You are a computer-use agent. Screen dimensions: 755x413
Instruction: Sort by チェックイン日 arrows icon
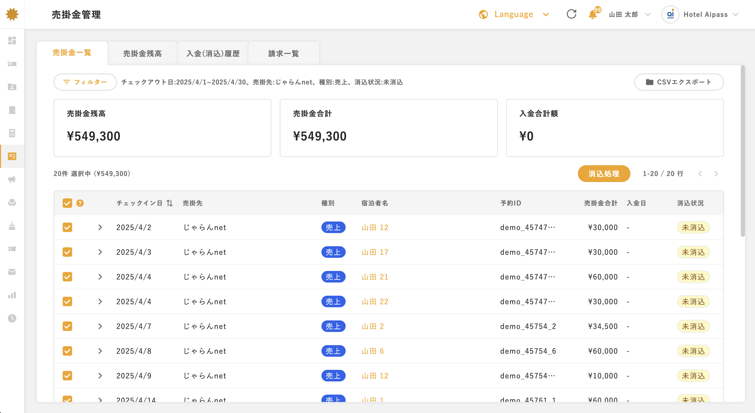(170, 203)
